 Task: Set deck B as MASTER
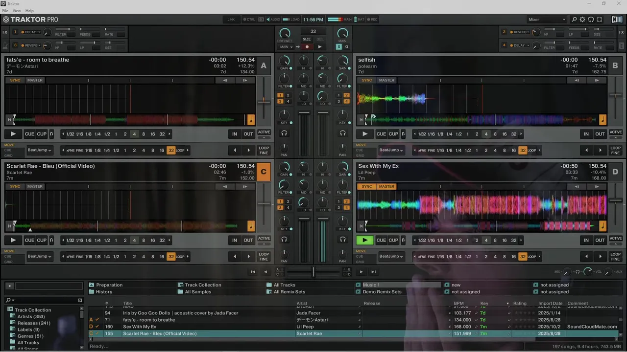(x=386, y=80)
